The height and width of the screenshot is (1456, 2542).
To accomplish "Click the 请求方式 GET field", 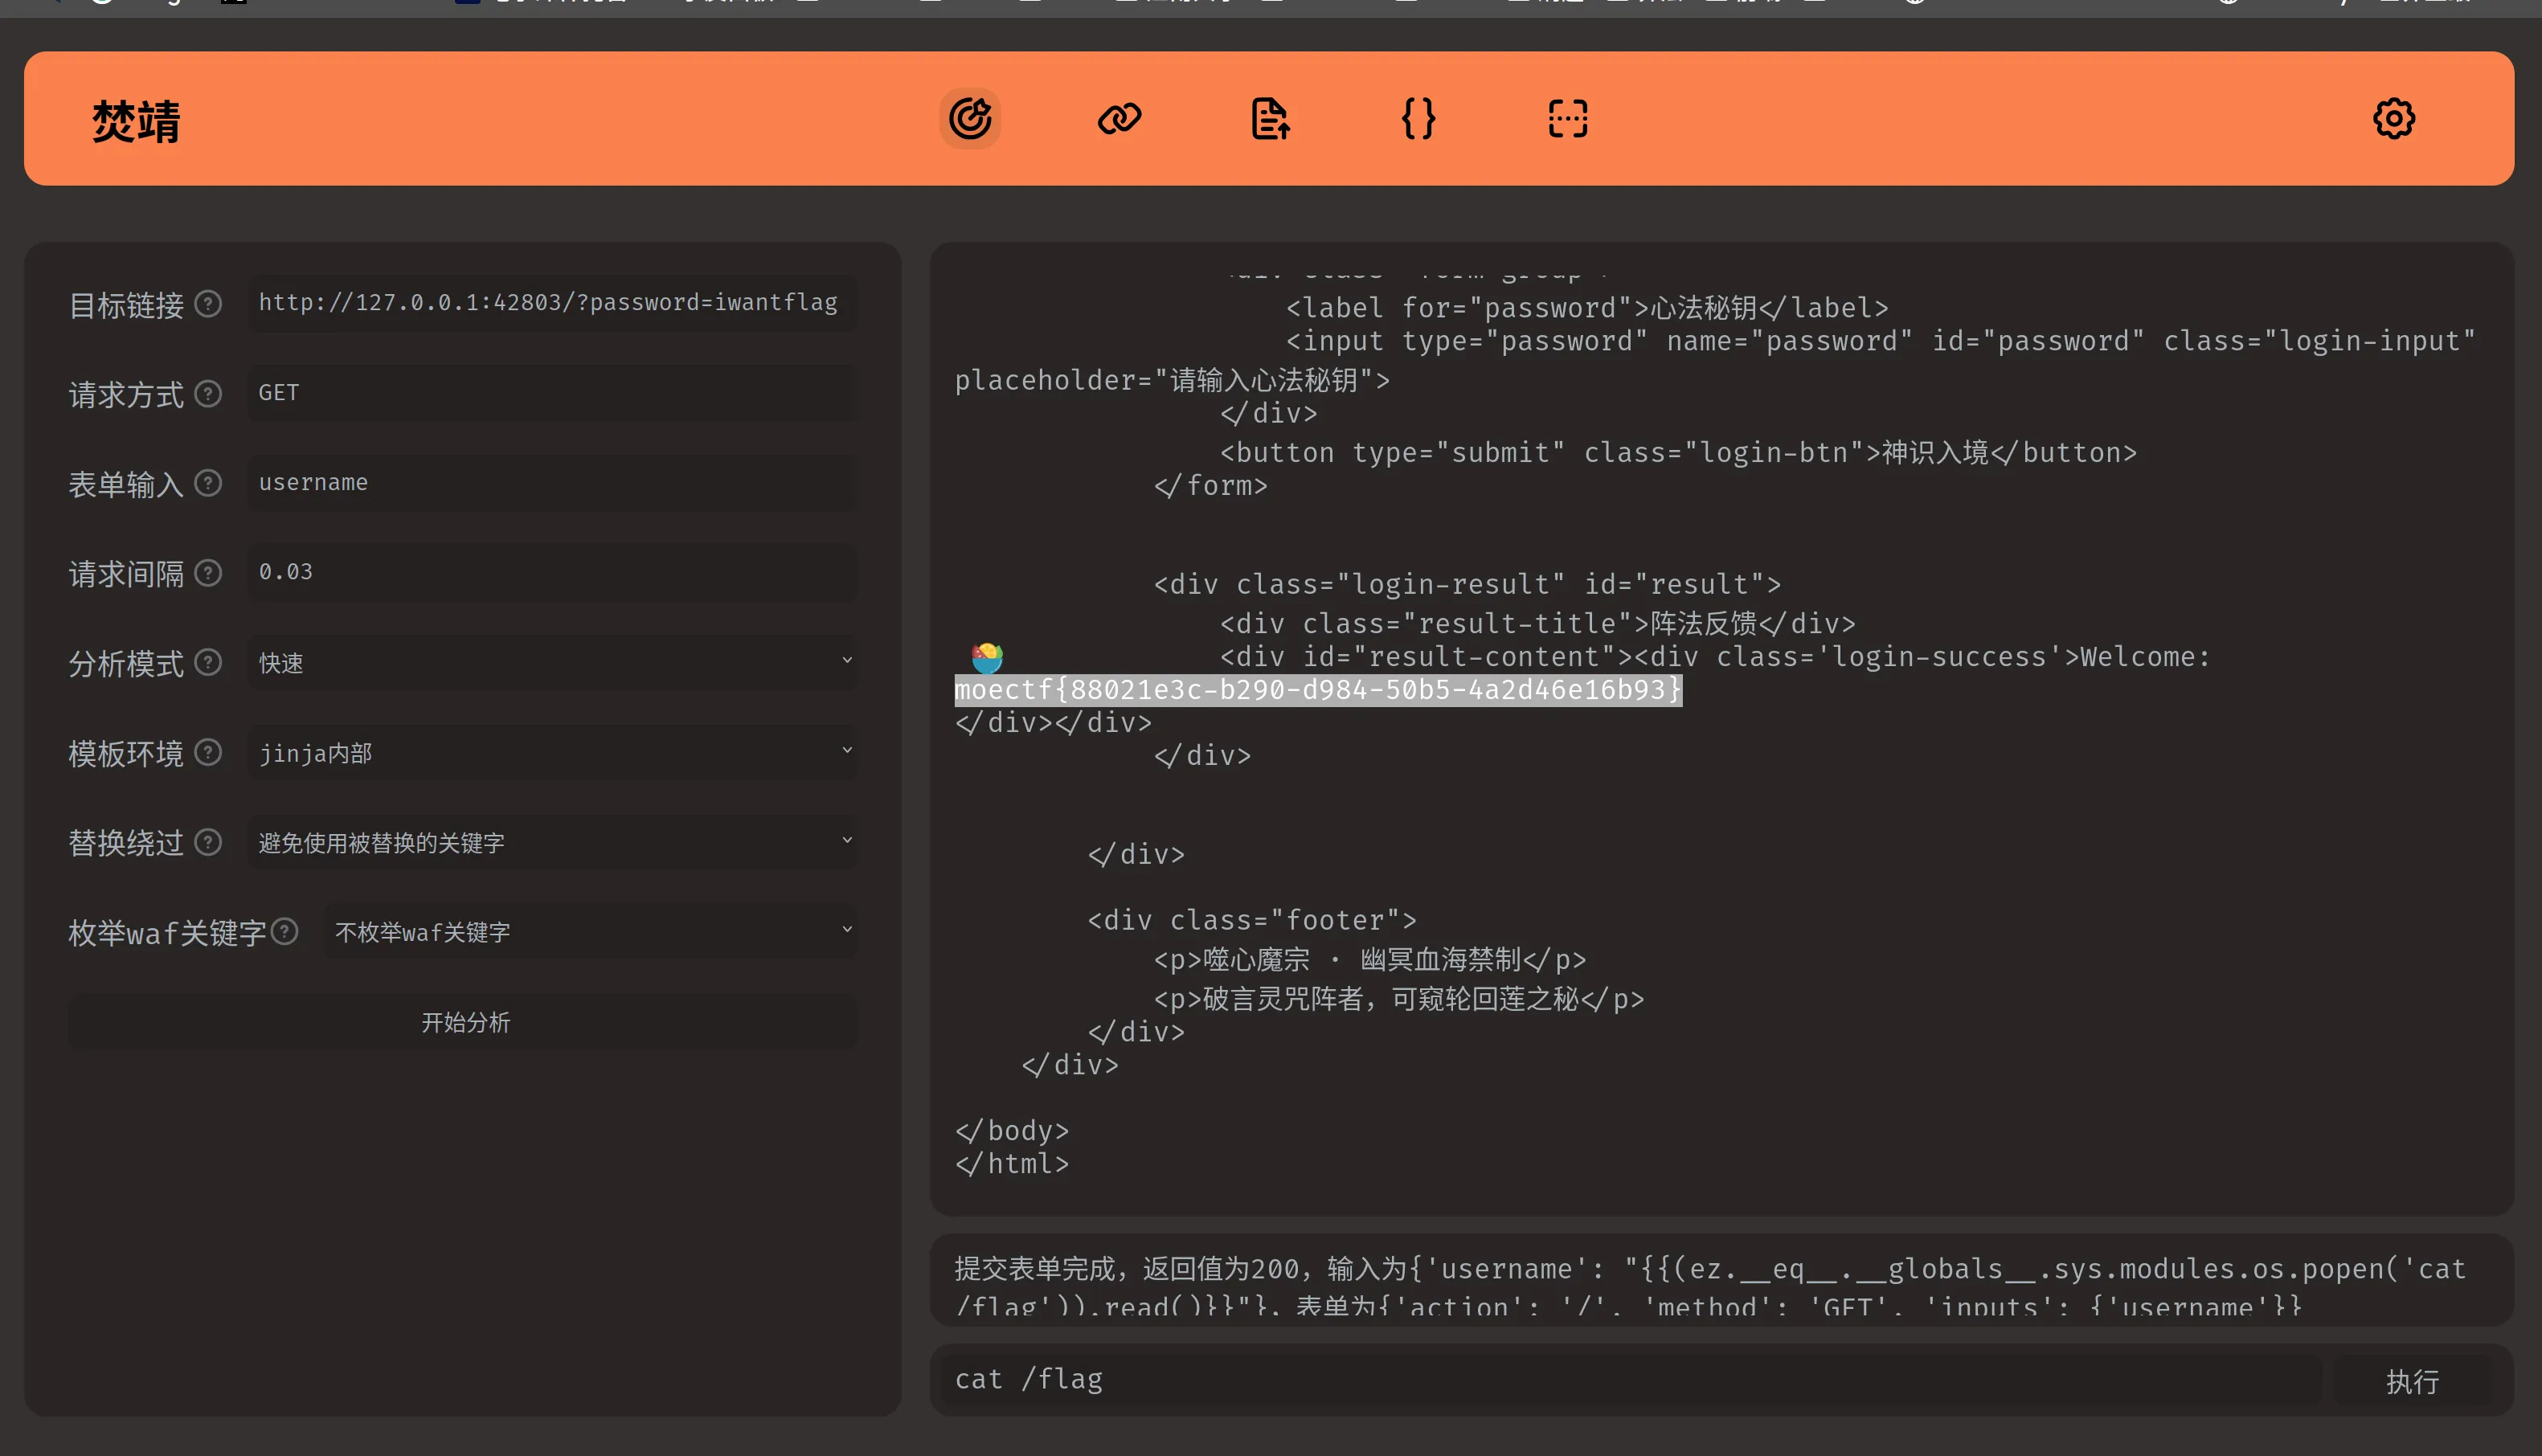I will click(x=552, y=393).
